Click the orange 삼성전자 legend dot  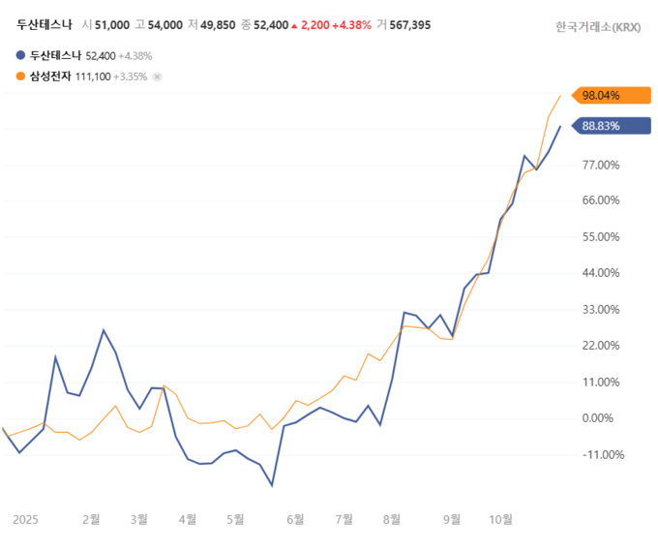[x=22, y=77]
